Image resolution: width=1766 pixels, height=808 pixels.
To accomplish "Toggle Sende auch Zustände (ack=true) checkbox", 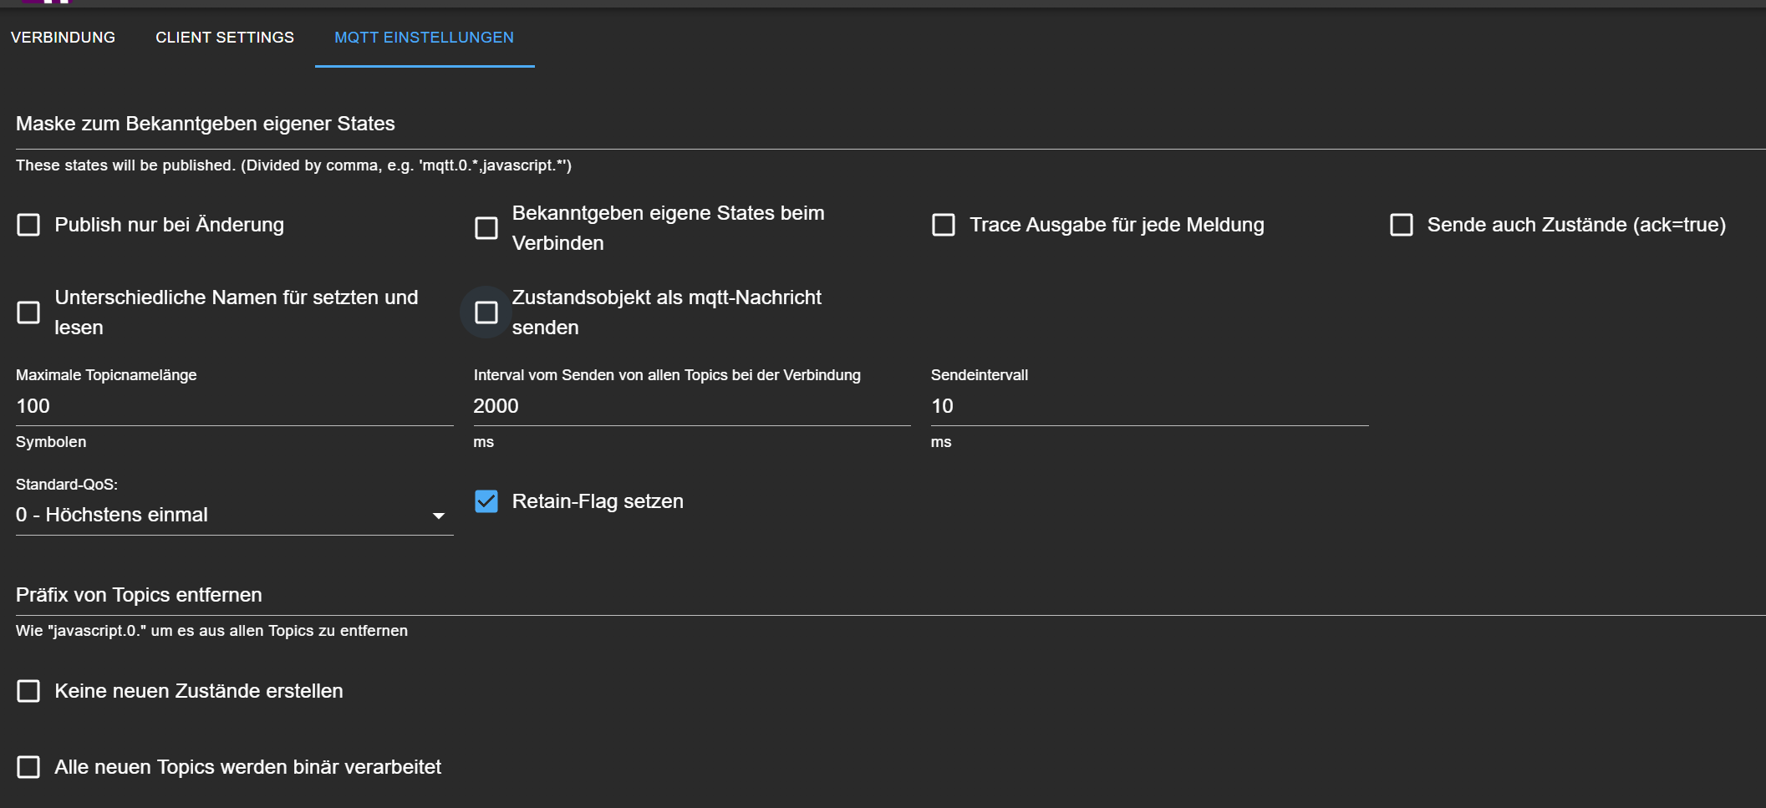I will (1401, 225).
